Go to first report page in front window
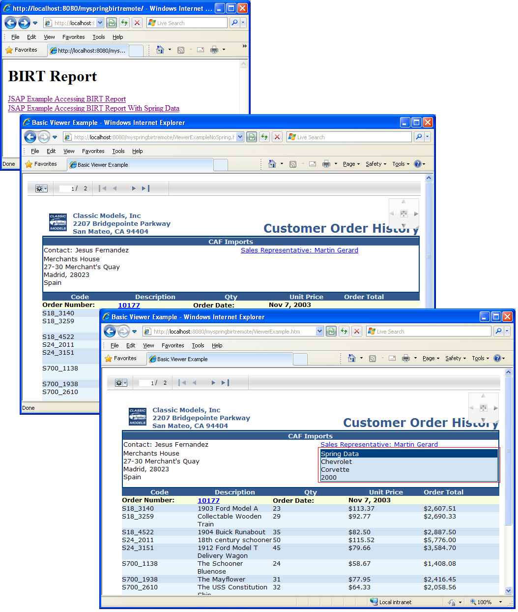 pyautogui.click(x=182, y=383)
